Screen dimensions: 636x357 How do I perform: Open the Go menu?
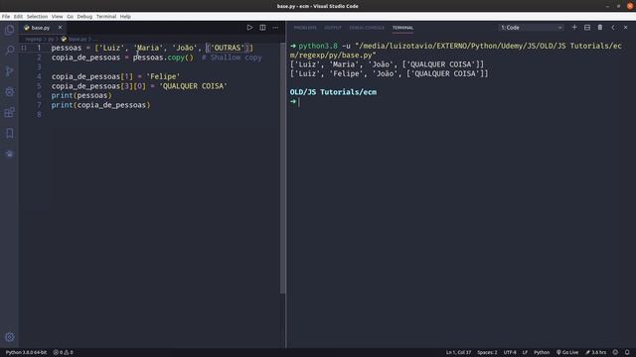[x=70, y=17]
